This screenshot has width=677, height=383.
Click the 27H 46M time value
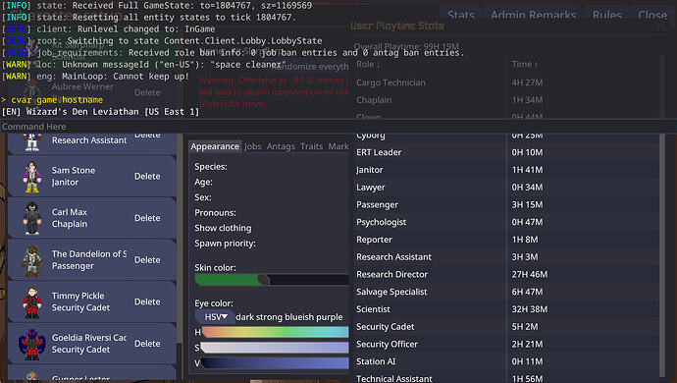(530, 275)
